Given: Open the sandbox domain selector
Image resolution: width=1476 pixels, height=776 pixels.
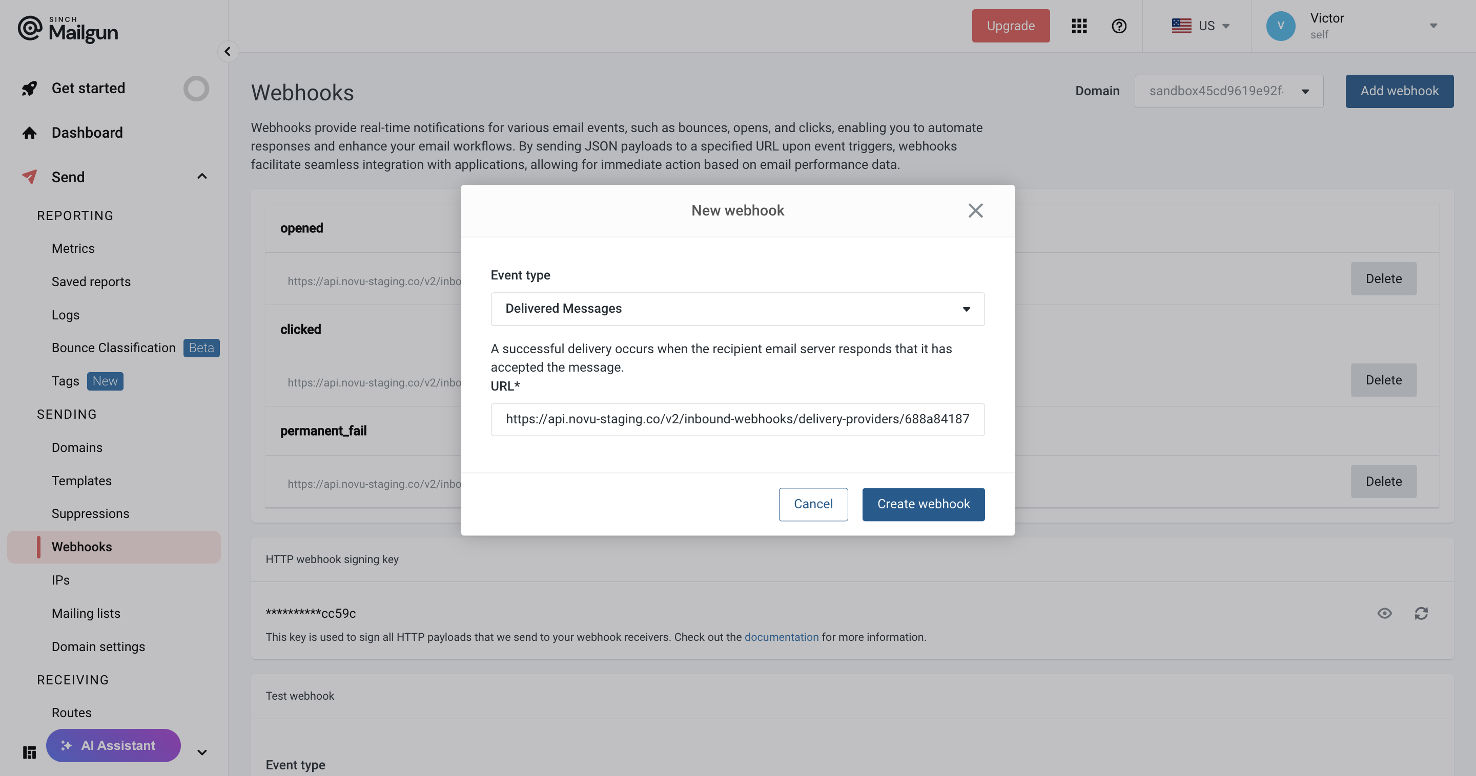Looking at the screenshot, I should 1228,91.
